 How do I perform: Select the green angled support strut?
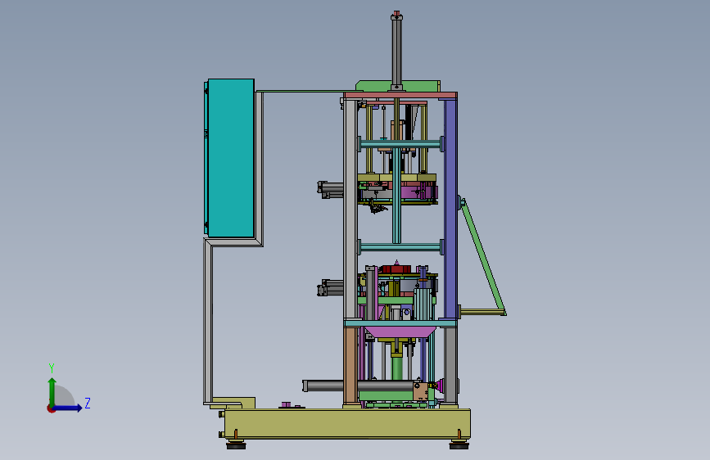click(482, 256)
